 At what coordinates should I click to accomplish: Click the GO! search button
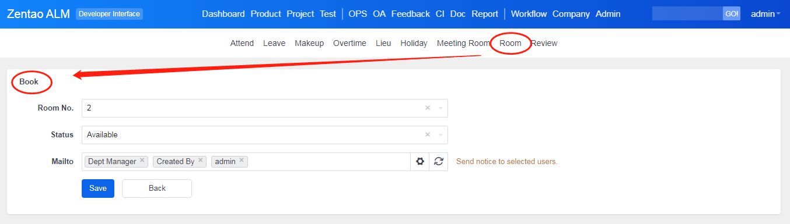[x=732, y=13]
